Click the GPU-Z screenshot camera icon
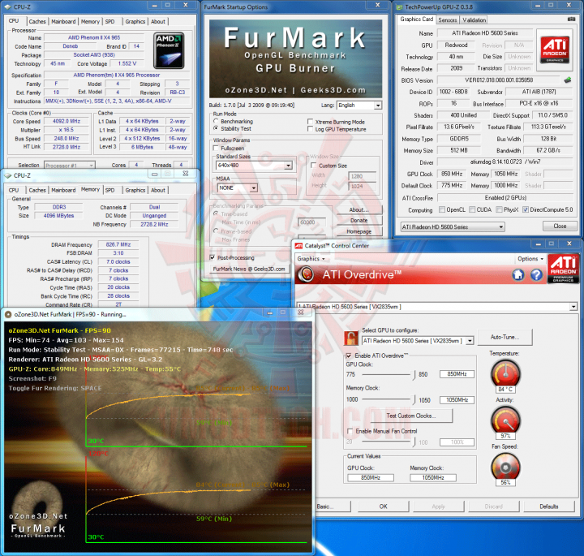The height and width of the screenshot is (556, 584). pyautogui.click(x=571, y=19)
